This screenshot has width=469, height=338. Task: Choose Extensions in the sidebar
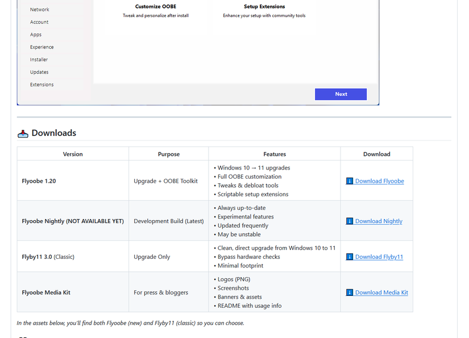(x=42, y=85)
